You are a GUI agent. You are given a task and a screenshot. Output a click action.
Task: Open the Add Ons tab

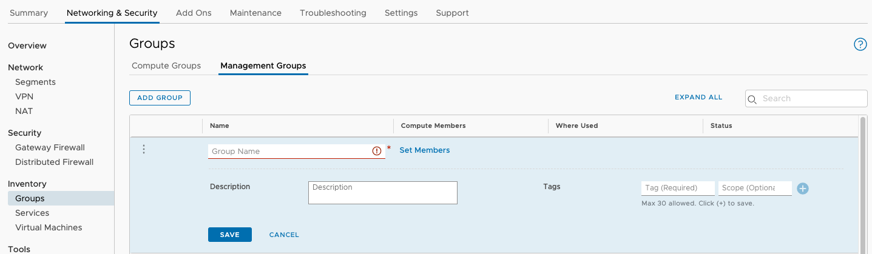(194, 13)
